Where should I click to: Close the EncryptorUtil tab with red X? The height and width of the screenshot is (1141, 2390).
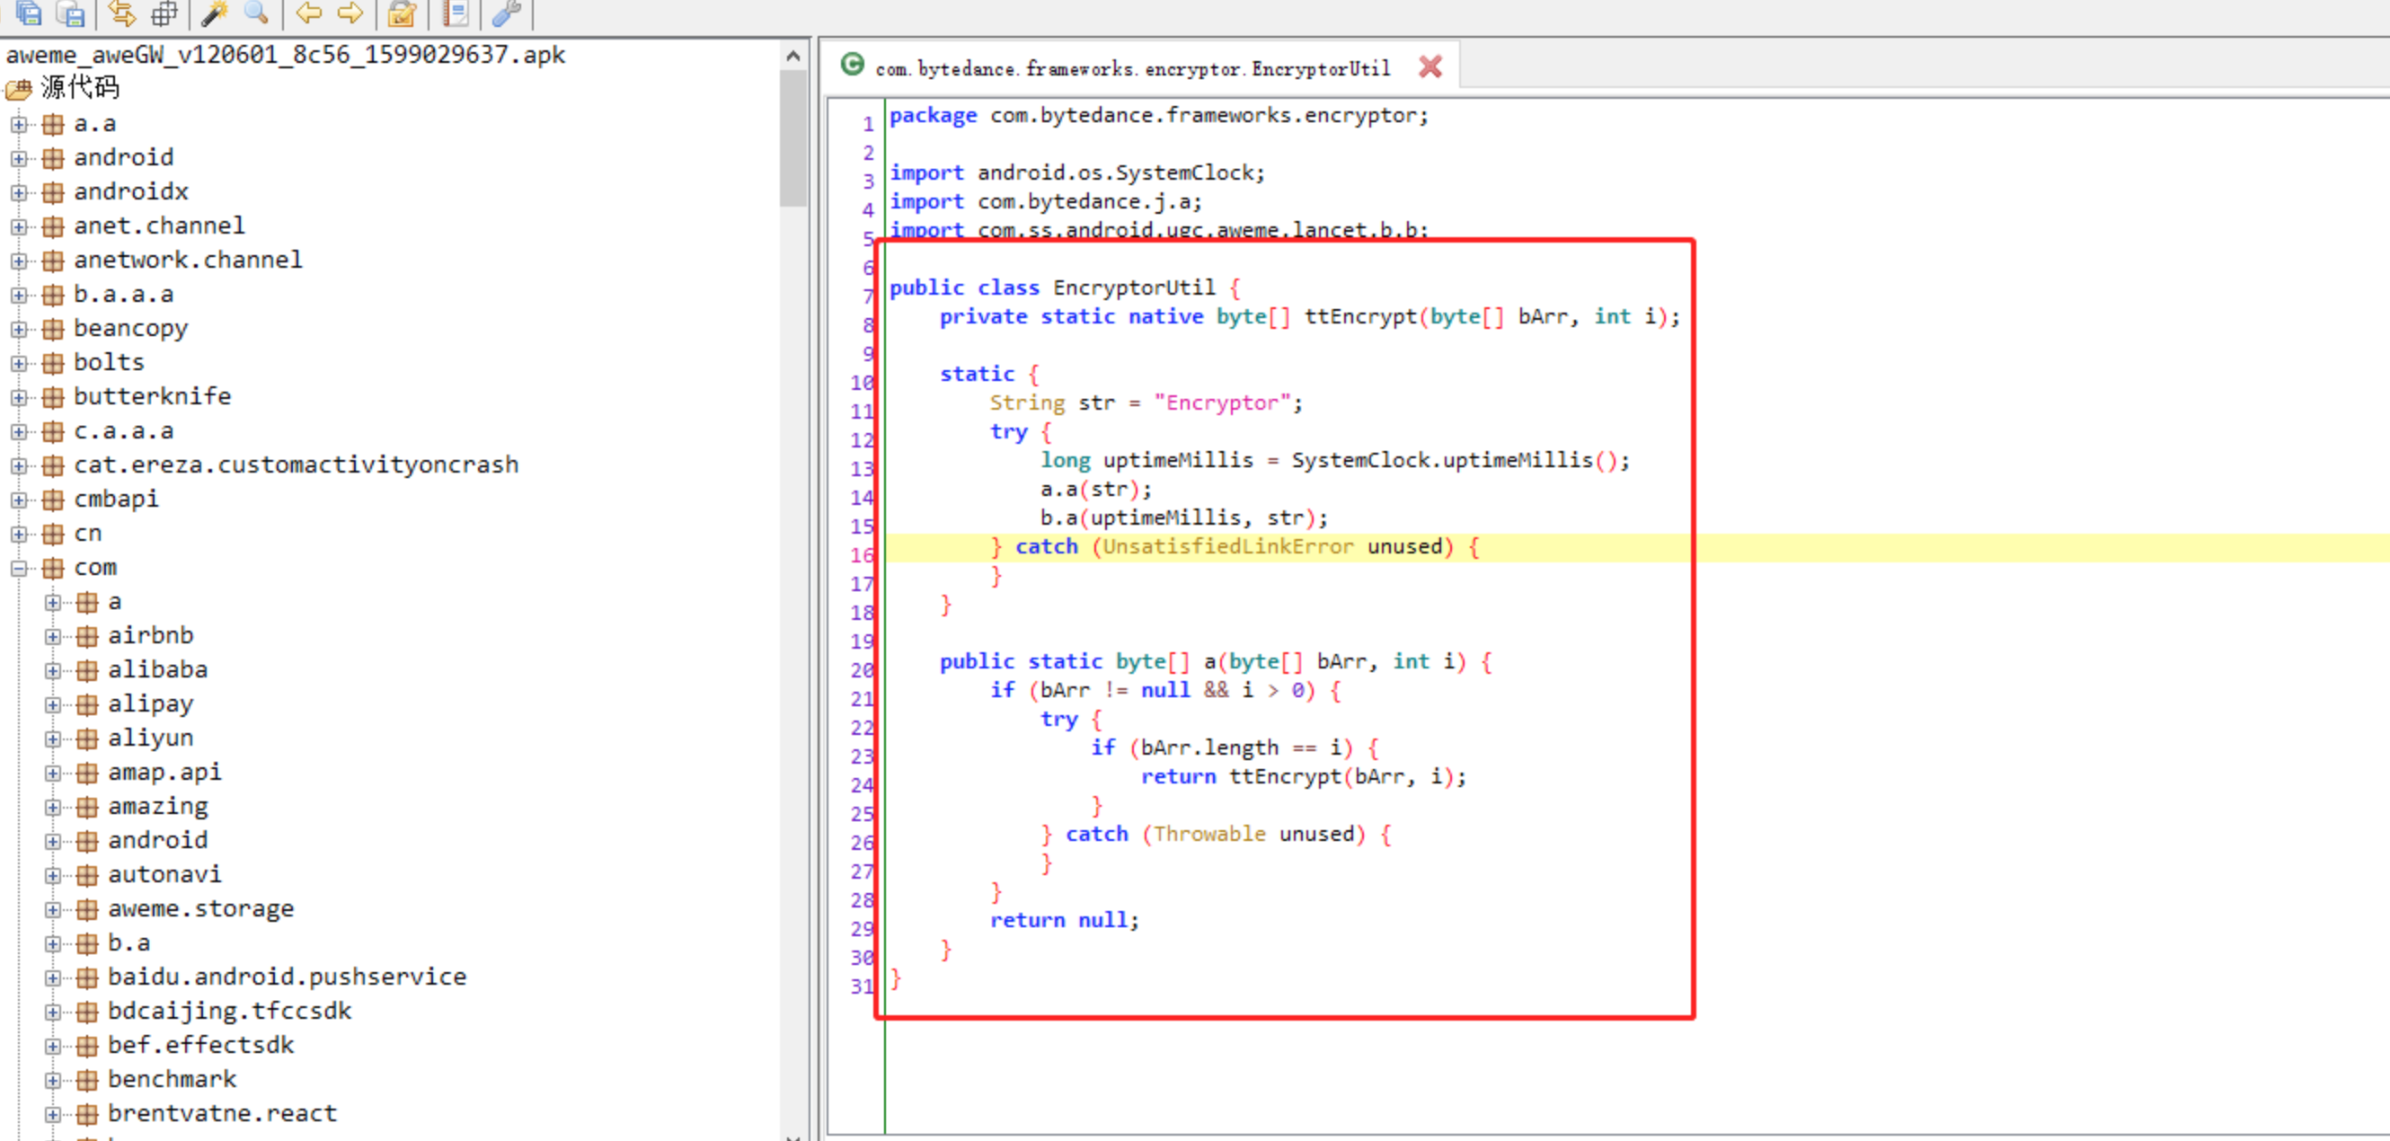point(1430,66)
